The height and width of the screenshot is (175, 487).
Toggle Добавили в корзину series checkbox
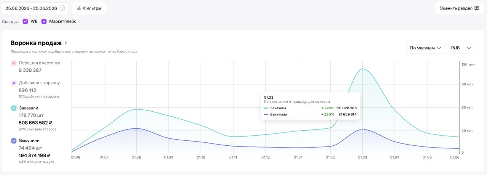14,83
